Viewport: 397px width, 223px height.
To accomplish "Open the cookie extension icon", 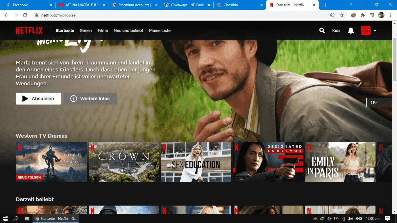I will click(353, 15).
